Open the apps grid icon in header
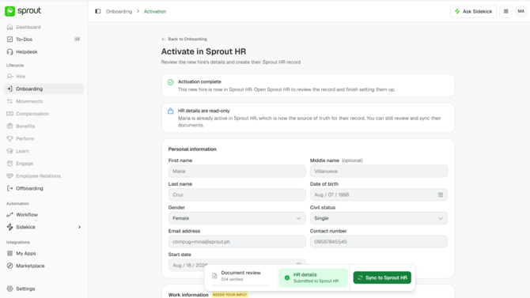This screenshot has width=530, height=298. click(505, 11)
